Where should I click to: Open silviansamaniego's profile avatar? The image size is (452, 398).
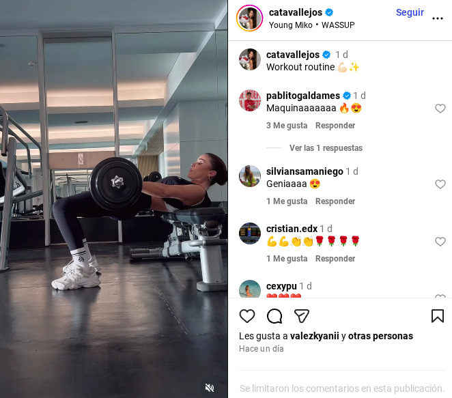click(x=250, y=176)
